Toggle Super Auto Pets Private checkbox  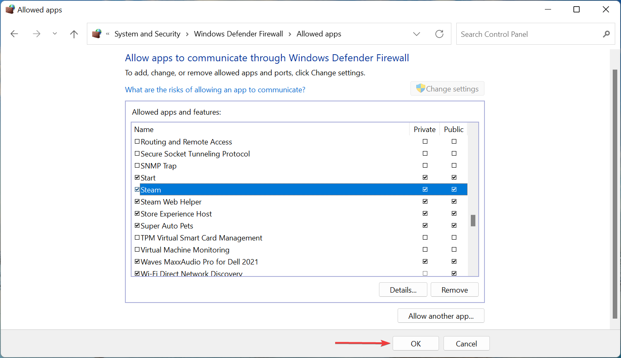click(425, 226)
